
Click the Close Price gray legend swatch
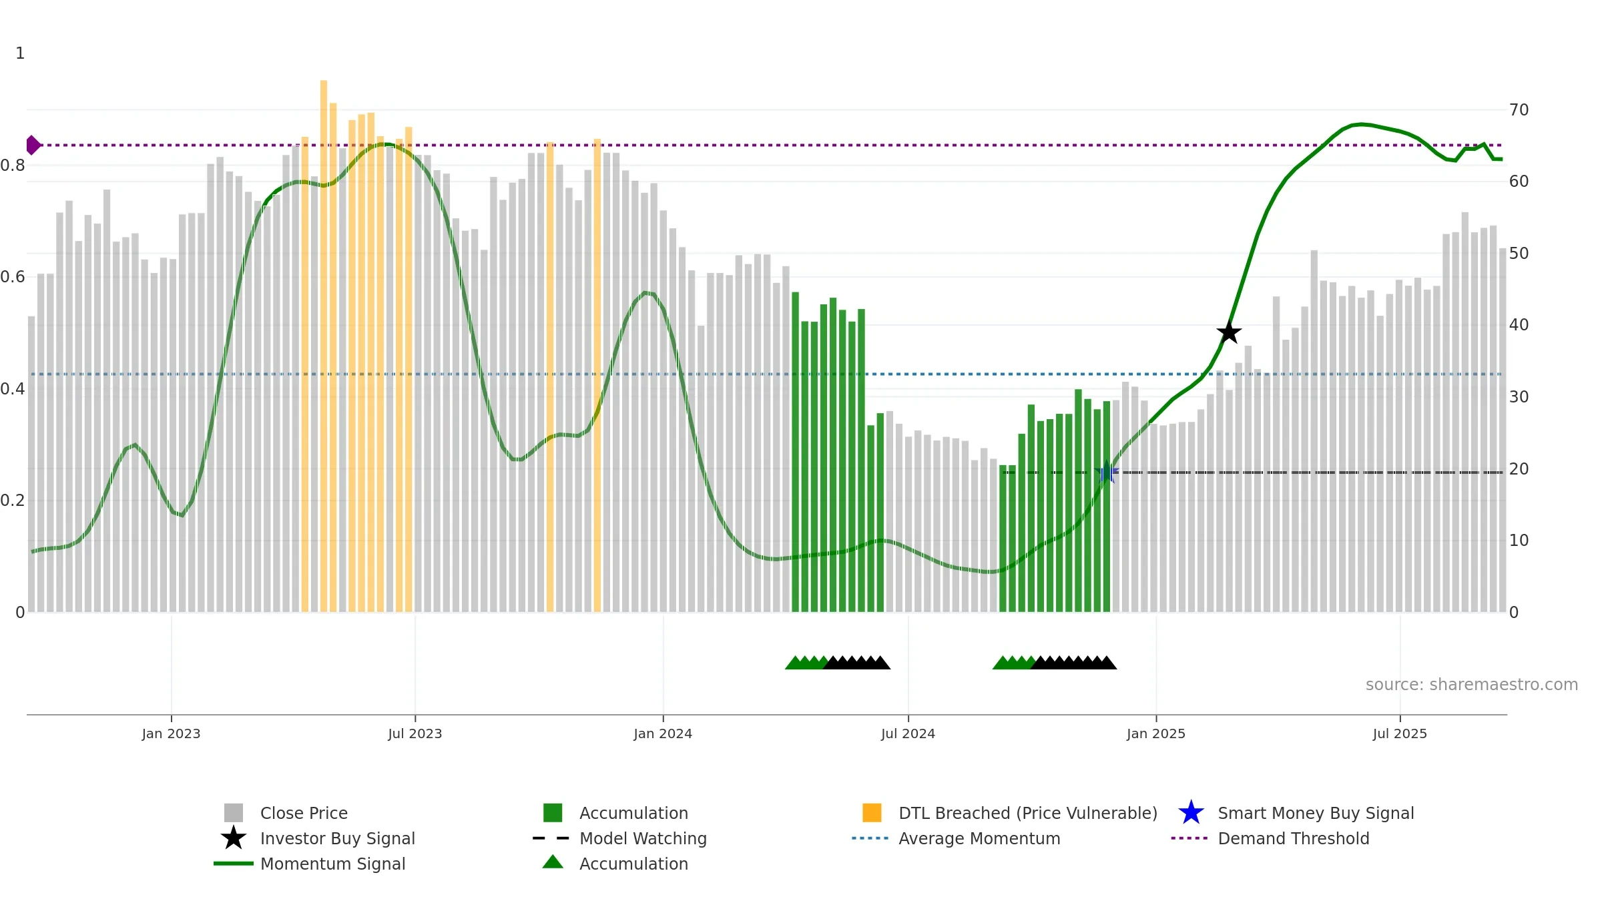coord(234,813)
